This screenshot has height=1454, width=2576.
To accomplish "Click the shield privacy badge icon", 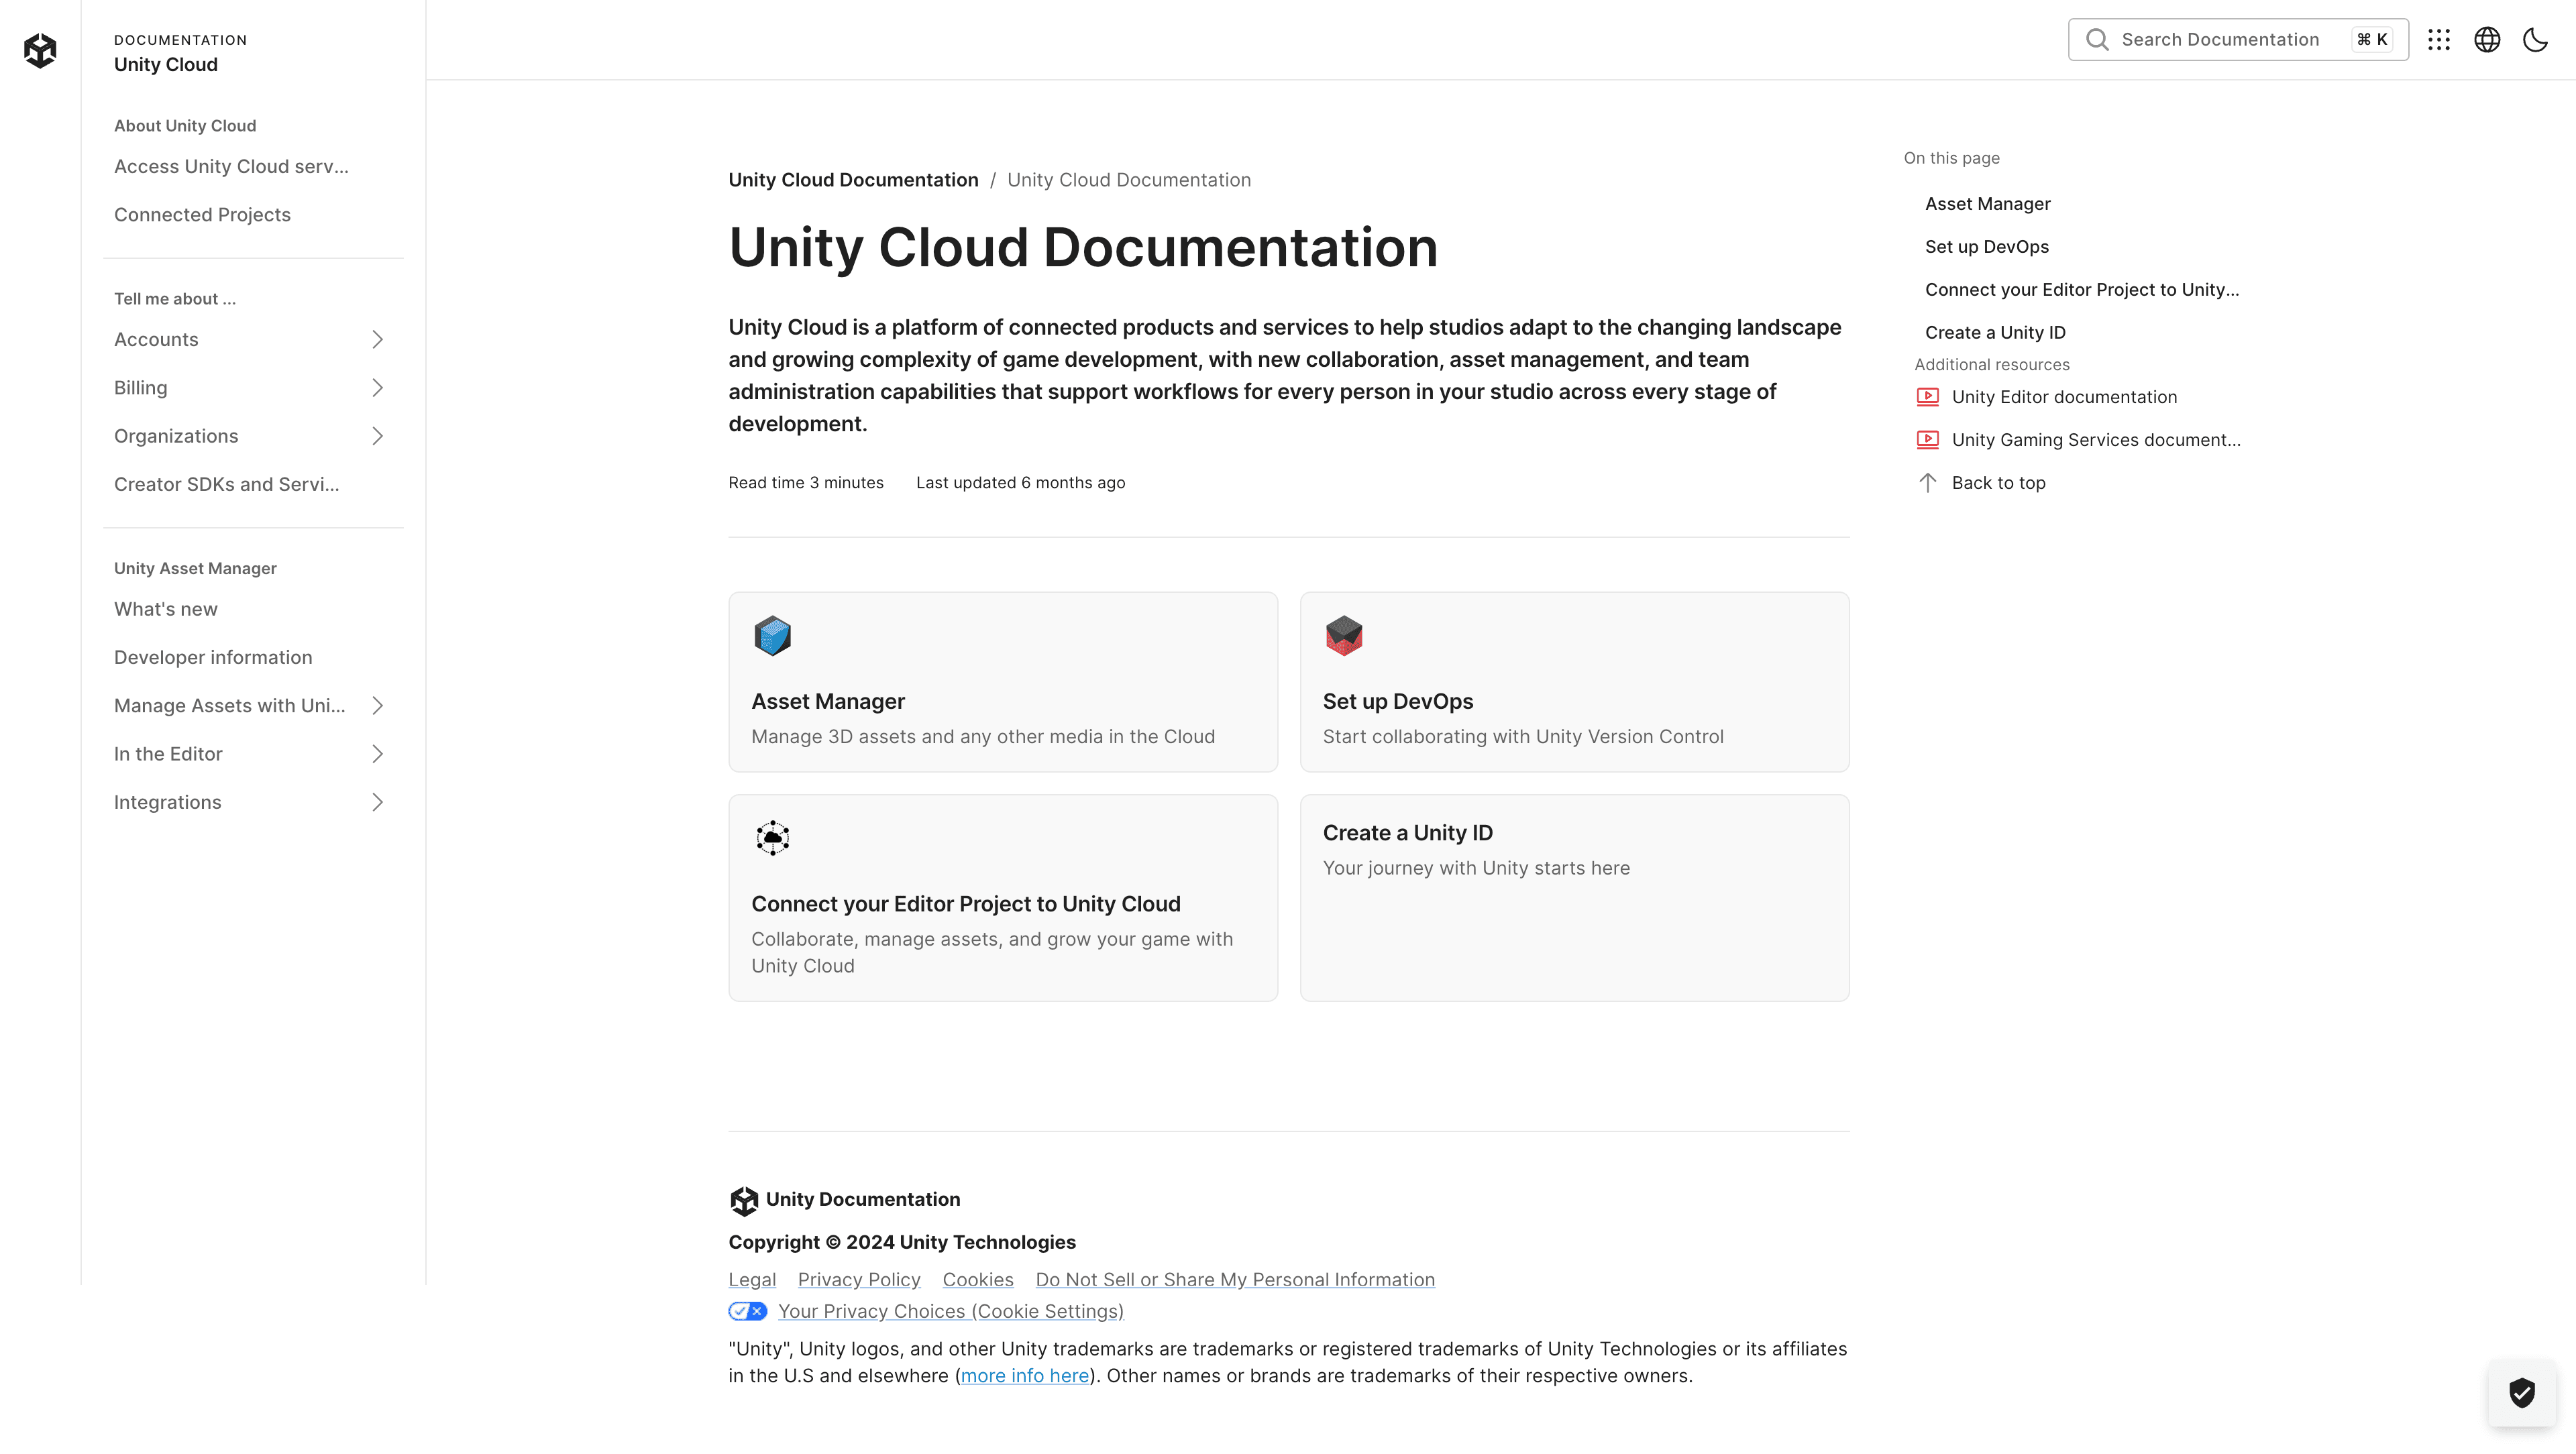I will [2521, 1392].
